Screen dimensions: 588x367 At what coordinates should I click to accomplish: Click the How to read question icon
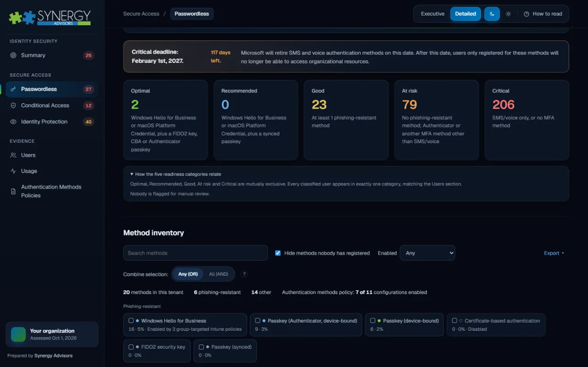click(526, 14)
